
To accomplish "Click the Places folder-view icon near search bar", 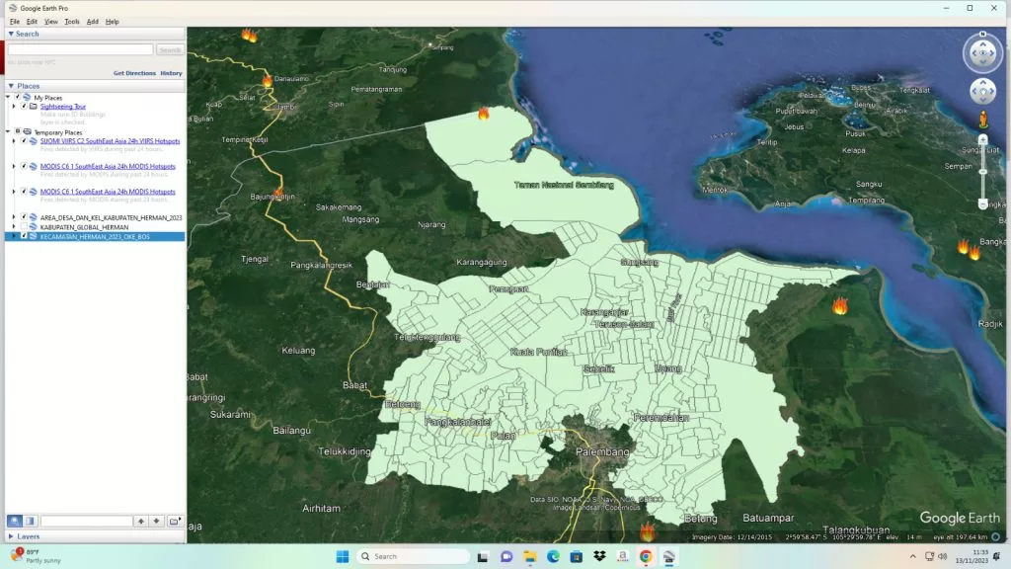I will 30,521.
